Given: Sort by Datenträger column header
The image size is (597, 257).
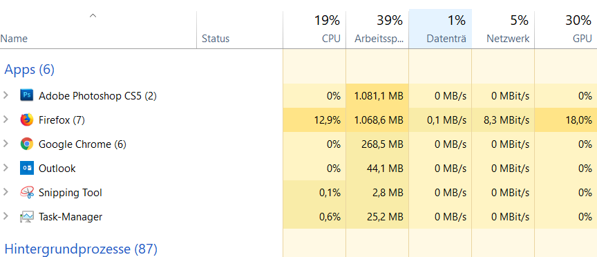Looking at the screenshot, I should (x=441, y=29).
